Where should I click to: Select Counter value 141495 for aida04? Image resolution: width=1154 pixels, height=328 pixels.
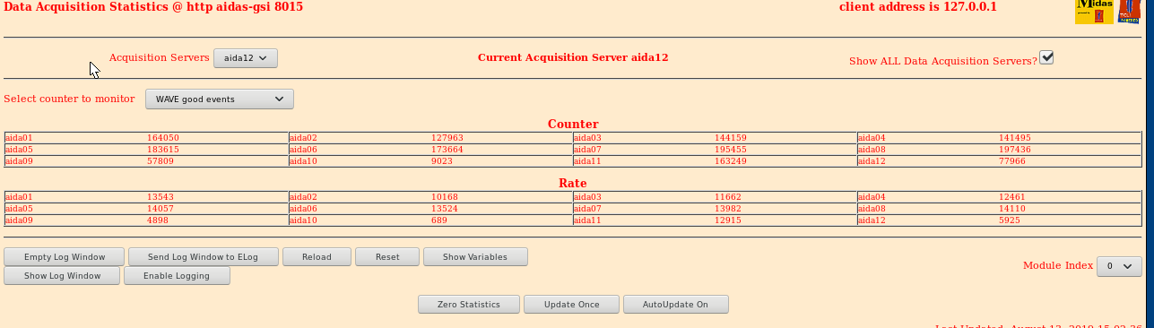pyautogui.click(x=1015, y=138)
